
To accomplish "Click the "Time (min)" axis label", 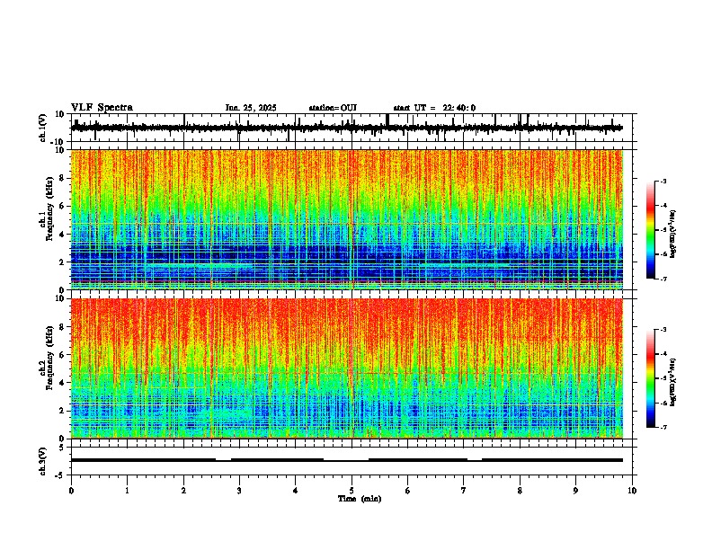I will click(360, 499).
